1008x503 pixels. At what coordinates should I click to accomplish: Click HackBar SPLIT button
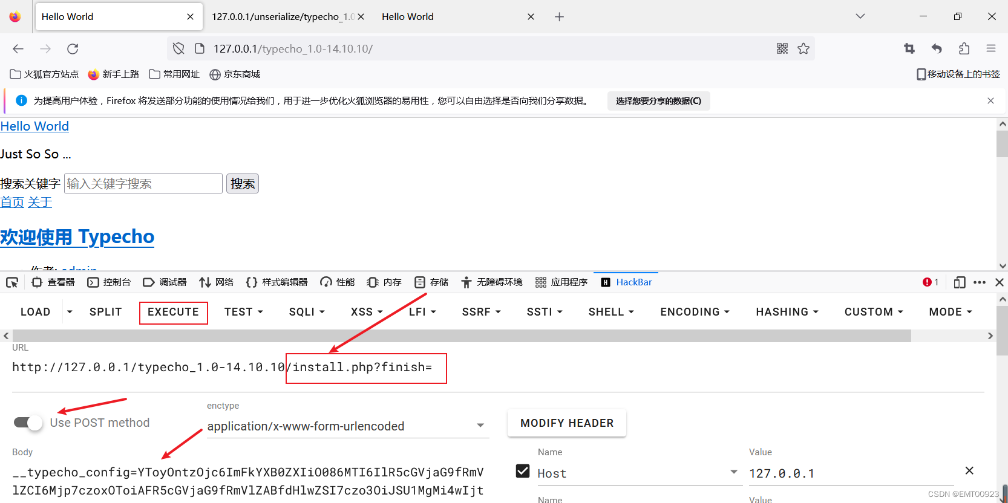pyautogui.click(x=106, y=312)
